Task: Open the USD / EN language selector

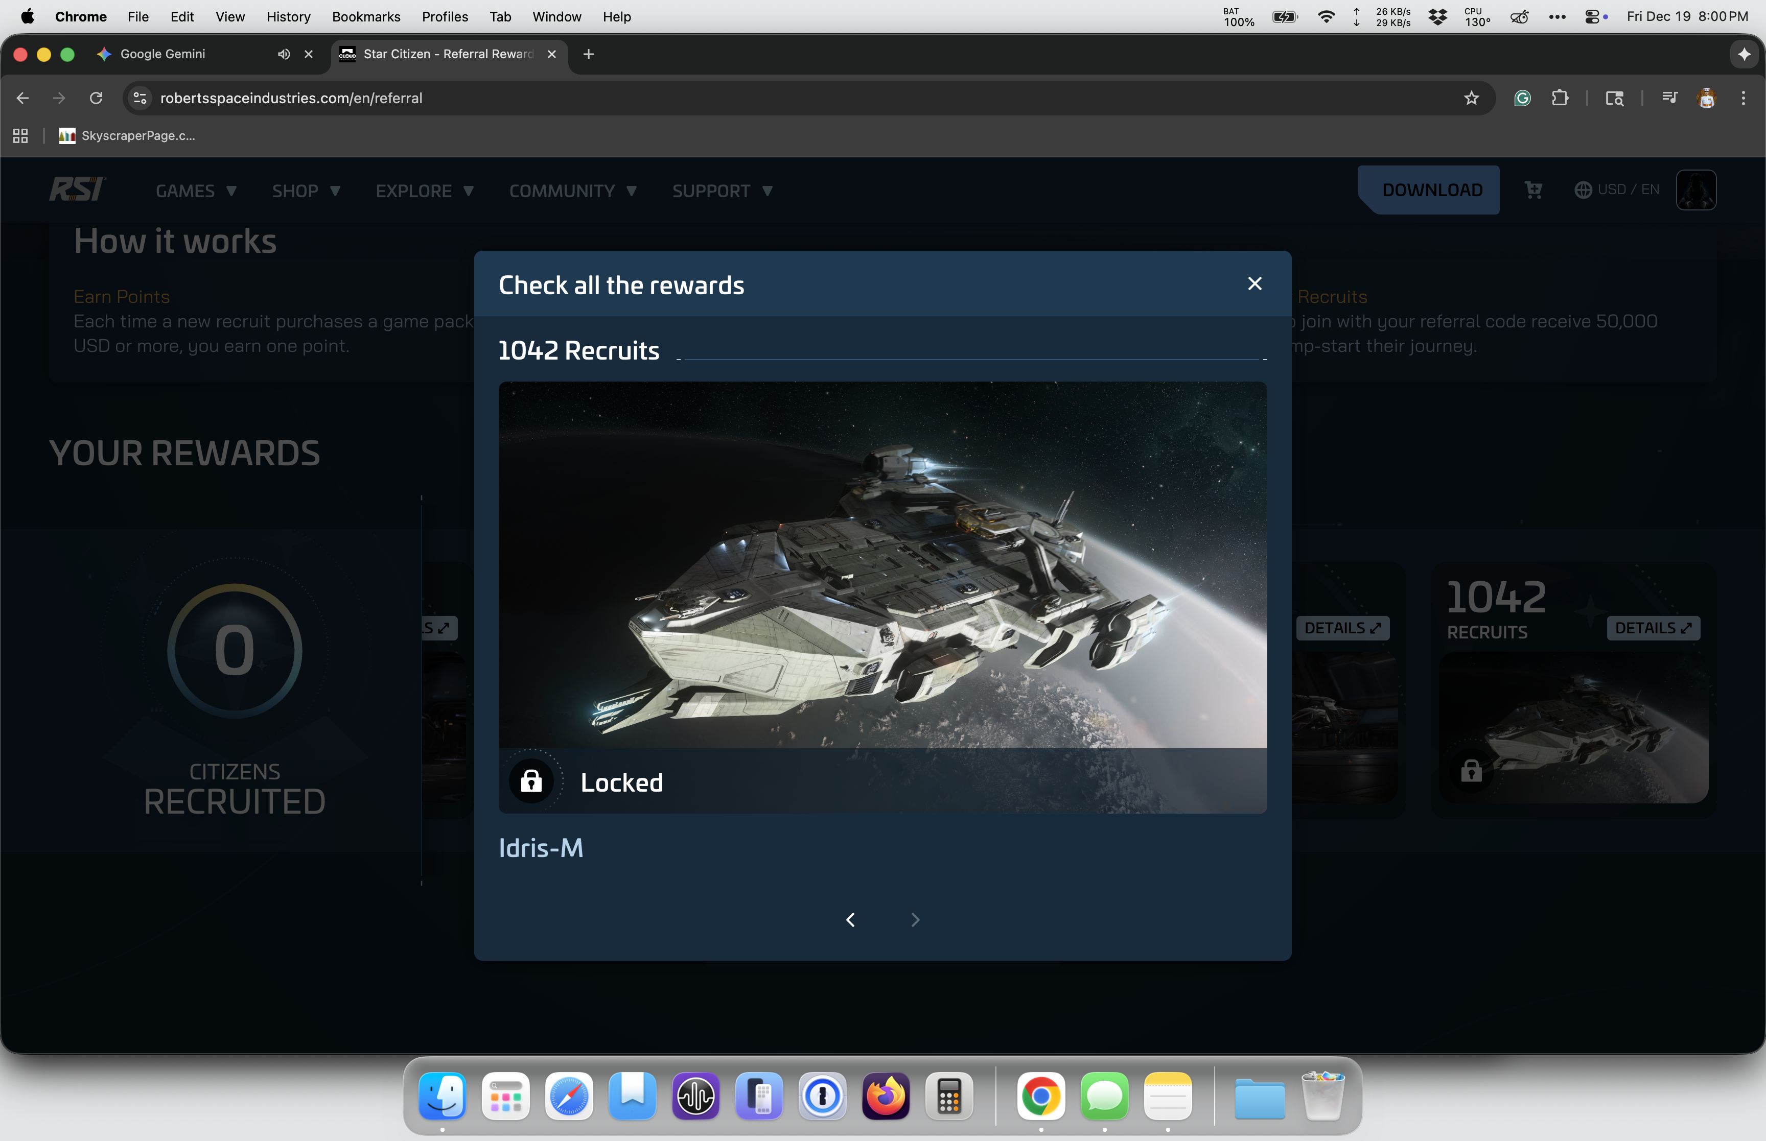Action: (x=1616, y=189)
